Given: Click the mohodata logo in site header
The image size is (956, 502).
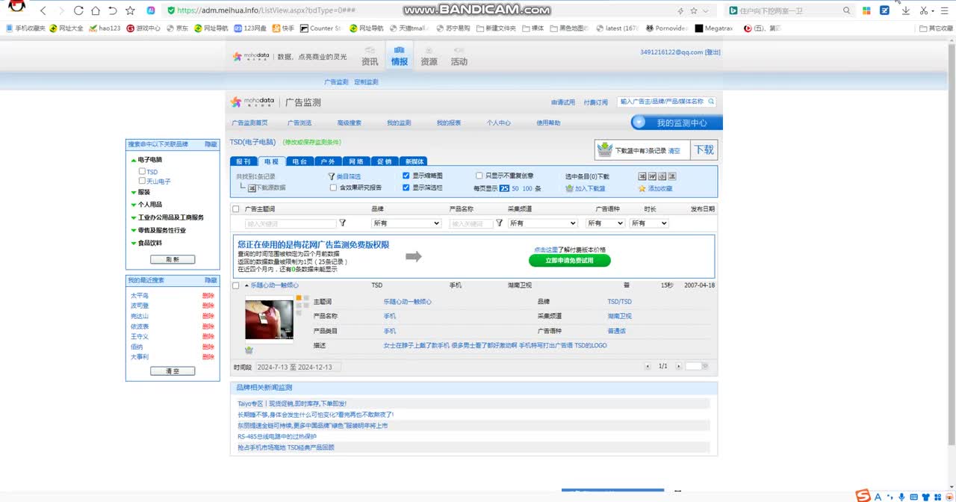Looking at the screenshot, I should (252, 57).
